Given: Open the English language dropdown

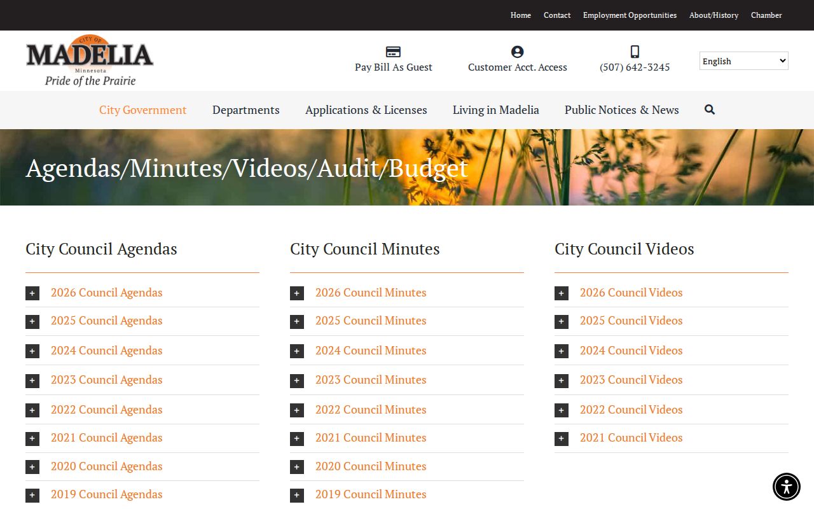Looking at the screenshot, I should point(744,61).
